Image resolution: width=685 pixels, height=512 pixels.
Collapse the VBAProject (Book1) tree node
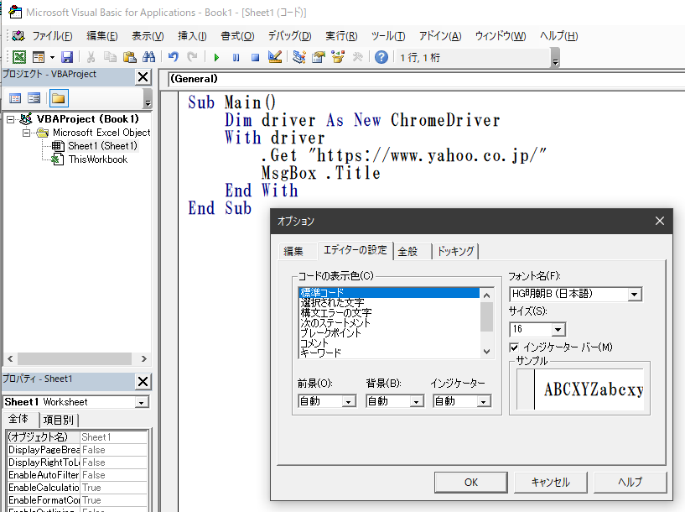[11, 119]
